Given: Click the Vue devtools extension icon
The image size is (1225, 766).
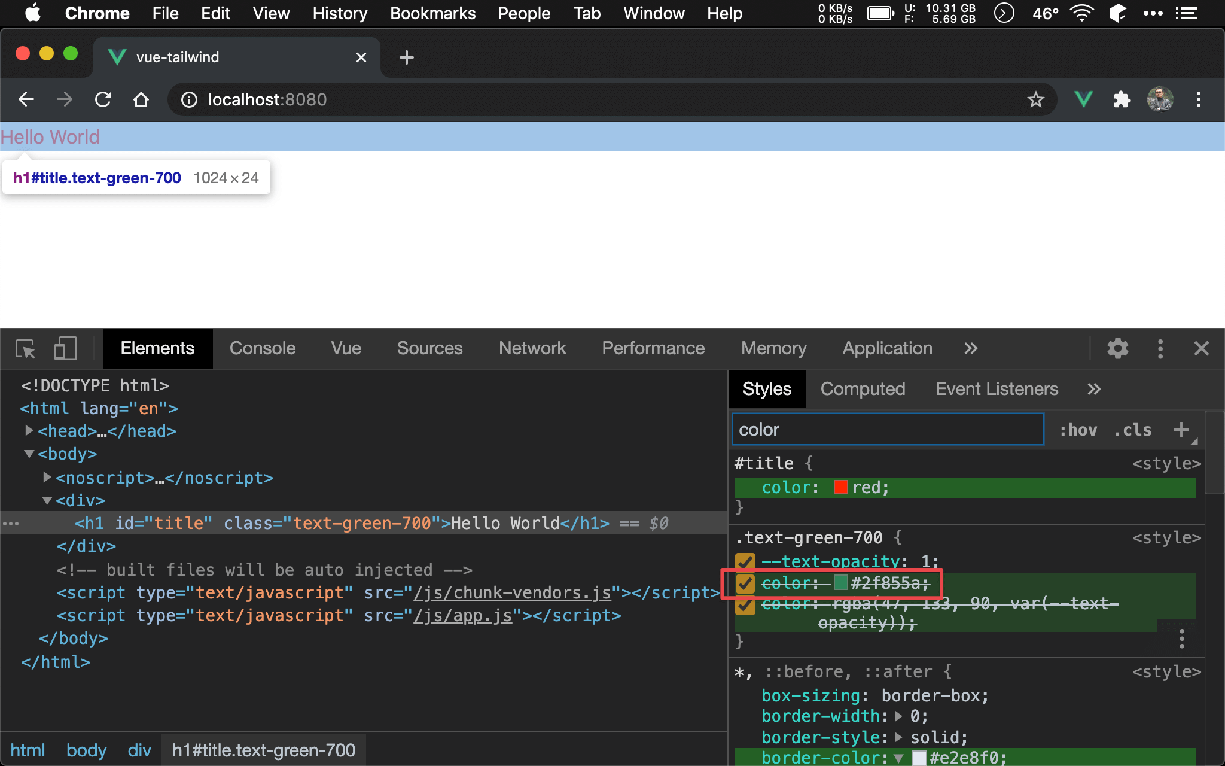Looking at the screenshot, I should 1083,99.
